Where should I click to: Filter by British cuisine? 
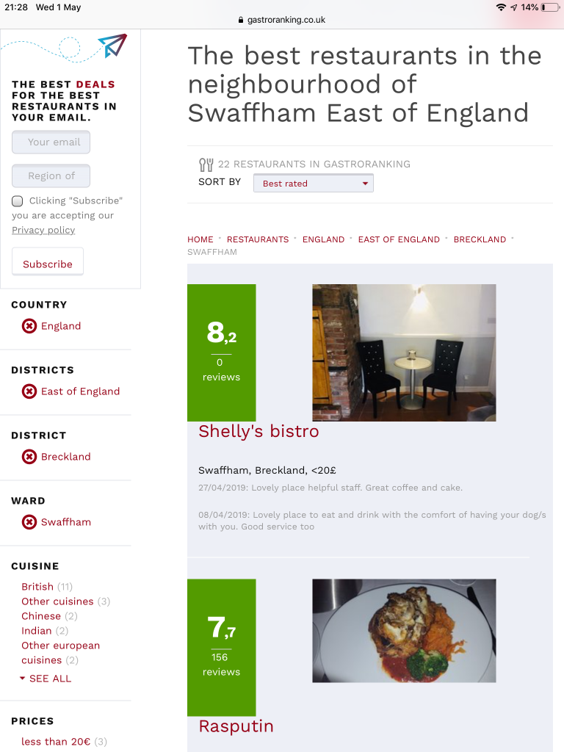(37, 587)
